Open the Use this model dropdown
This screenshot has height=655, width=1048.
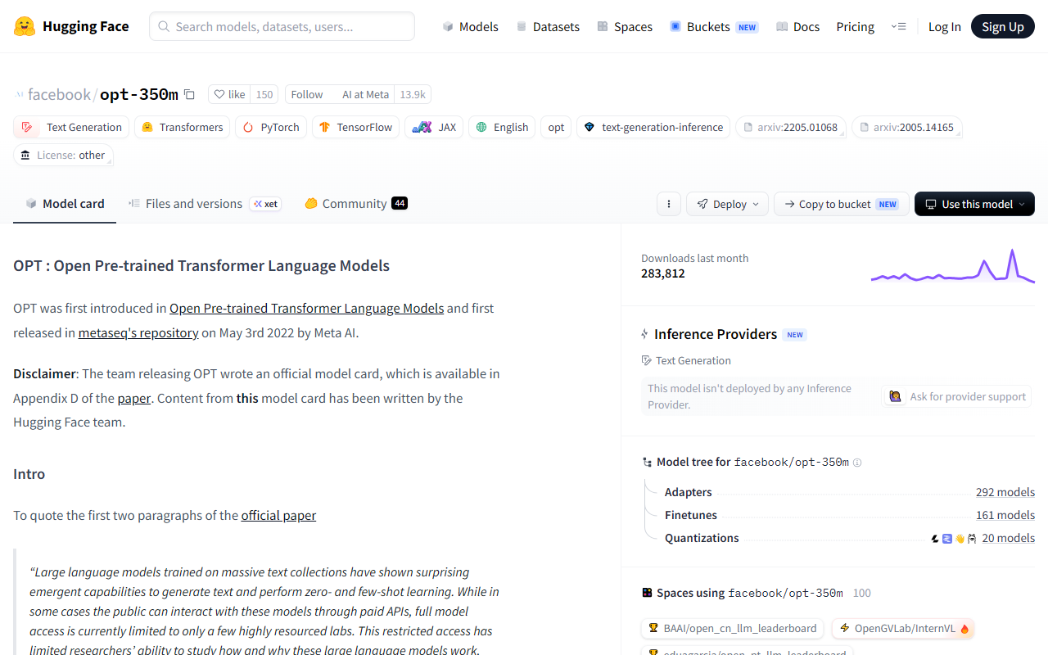point(974,204)
